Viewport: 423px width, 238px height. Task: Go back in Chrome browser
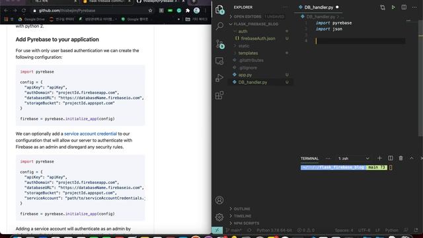[x=6, y=11]
